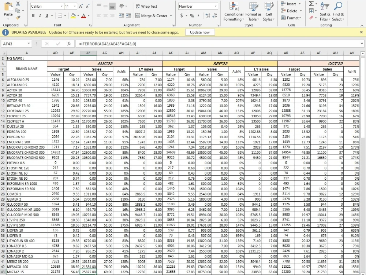Select row 12 header

(x=3, y=111)
